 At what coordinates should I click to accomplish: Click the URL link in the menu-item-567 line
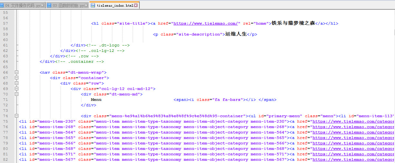tap(353, 159)
